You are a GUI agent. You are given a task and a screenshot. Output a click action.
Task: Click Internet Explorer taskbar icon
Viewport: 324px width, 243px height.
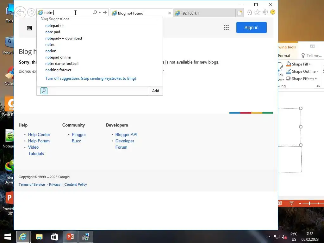point(23,237)
